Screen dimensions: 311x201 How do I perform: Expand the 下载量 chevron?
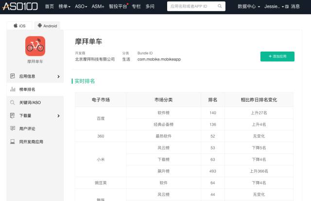point(58,116)
